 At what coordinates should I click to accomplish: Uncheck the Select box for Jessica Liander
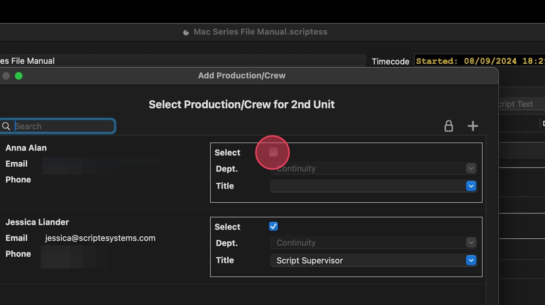(x=273, y=226)
